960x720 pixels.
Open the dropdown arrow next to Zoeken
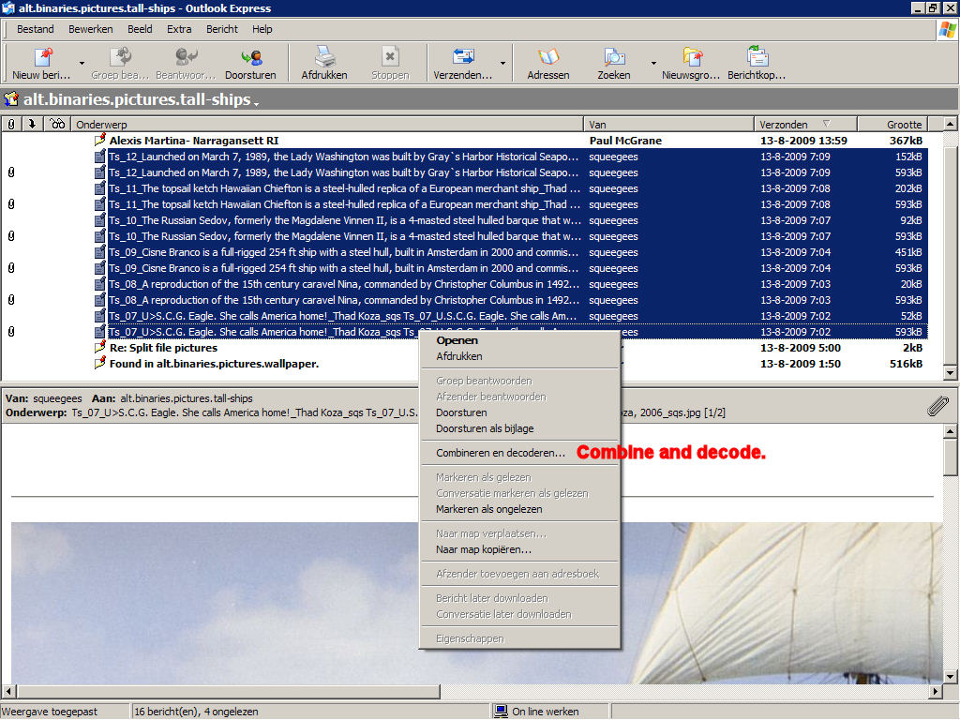coord(653,63)
